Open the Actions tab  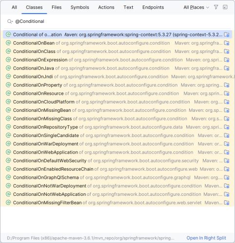[x=106, y=7]
